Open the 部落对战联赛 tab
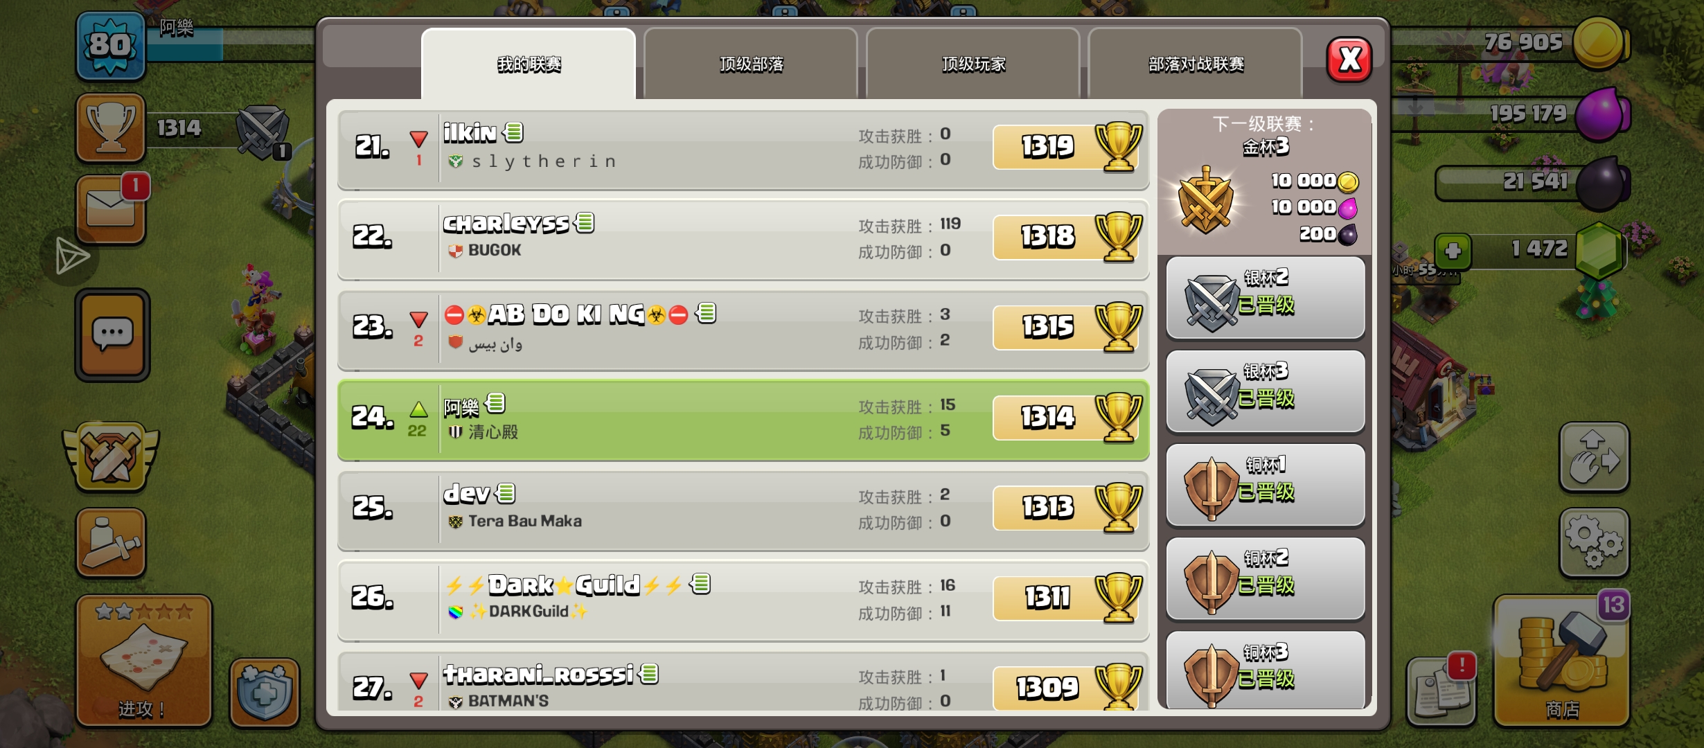The width and height of the screenshot is (1704, 748). tap(1196, 64)
